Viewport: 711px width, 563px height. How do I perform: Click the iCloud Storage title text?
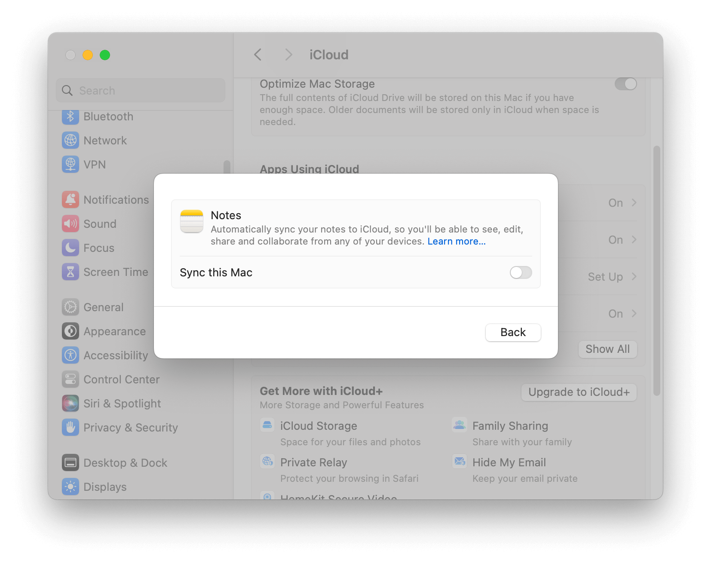pyautogui.click(x=319, y=426)
